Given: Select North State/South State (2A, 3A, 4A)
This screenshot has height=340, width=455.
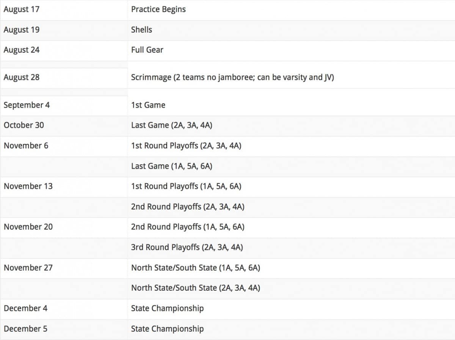Looking at the screenshot, I should point(196,288).
